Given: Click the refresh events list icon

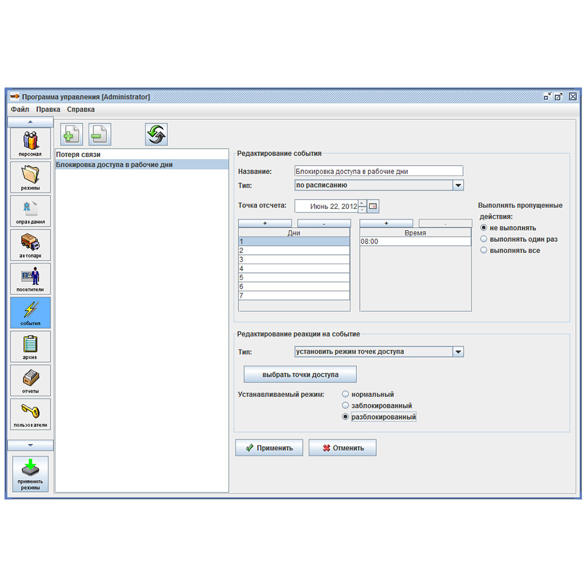Looking at the screenshot, I should [156, 134].
